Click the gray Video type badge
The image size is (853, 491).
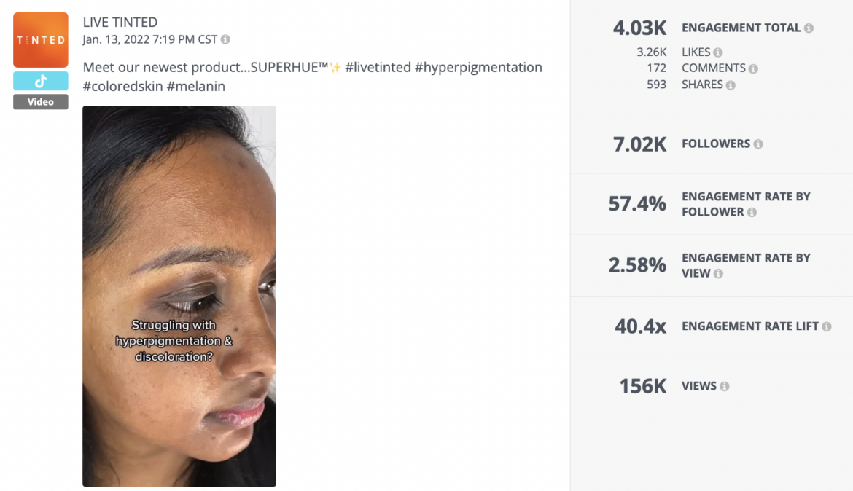tap(40, 101)
